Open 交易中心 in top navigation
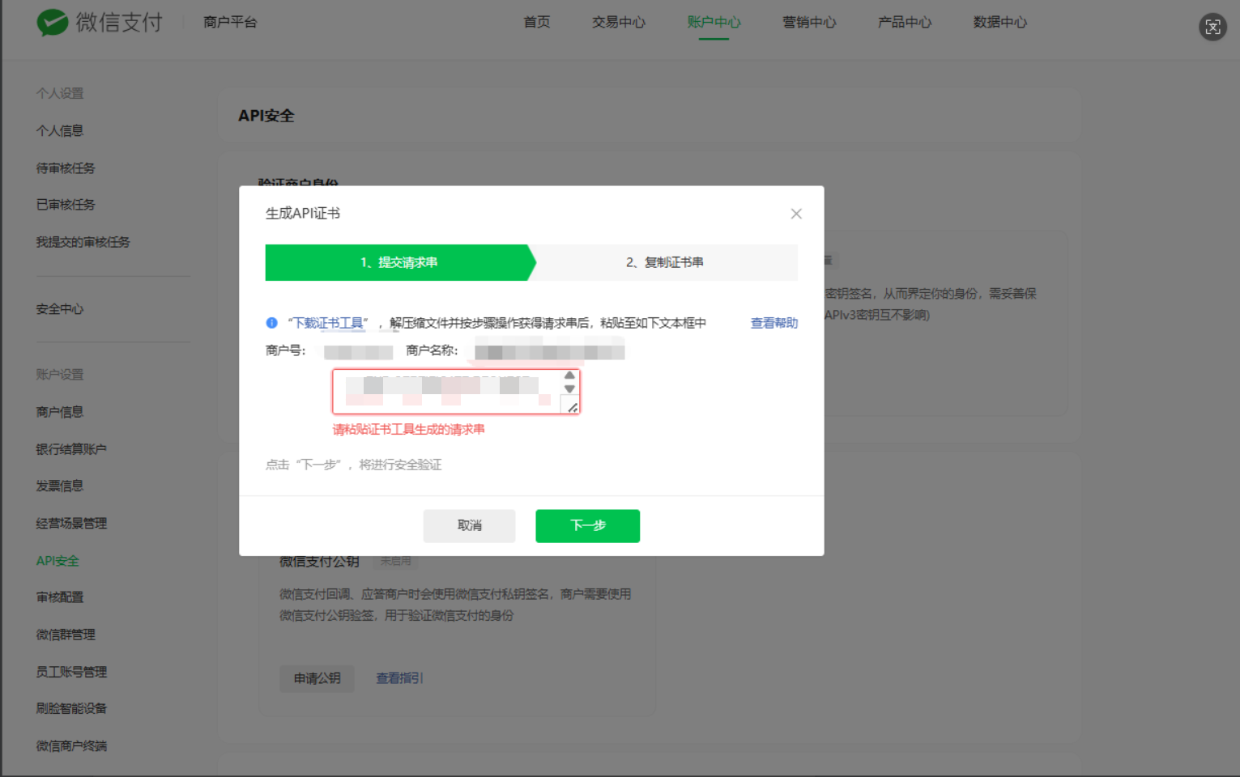Screen dimensions: 1240x777 click(618, 23)
